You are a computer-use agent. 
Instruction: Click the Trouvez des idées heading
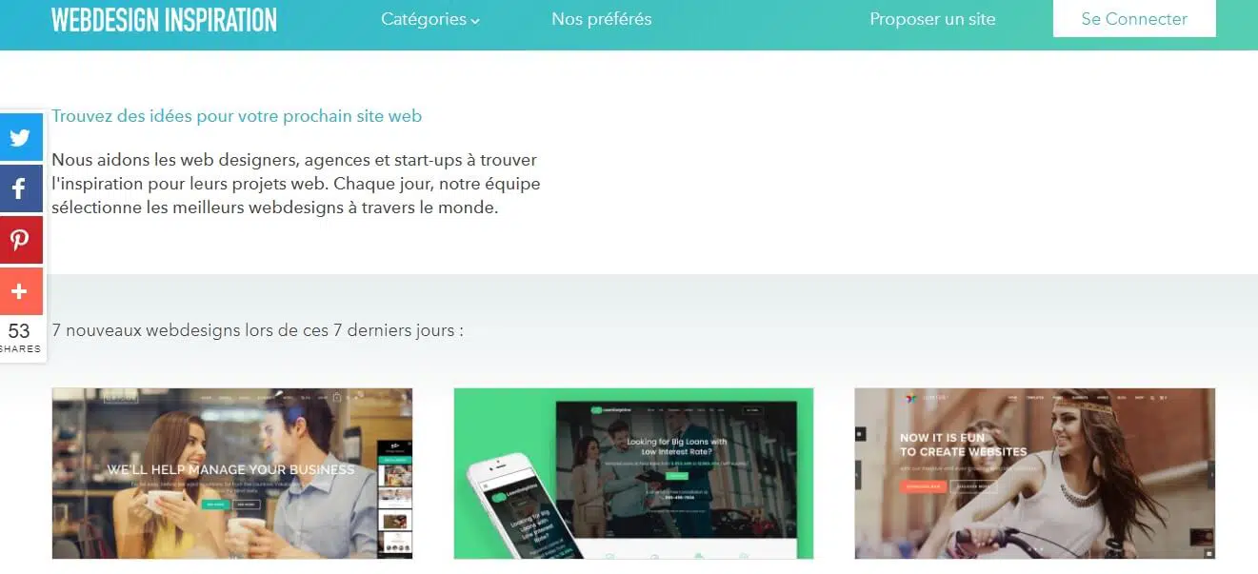pyautogui.click(x=236, y=116)
